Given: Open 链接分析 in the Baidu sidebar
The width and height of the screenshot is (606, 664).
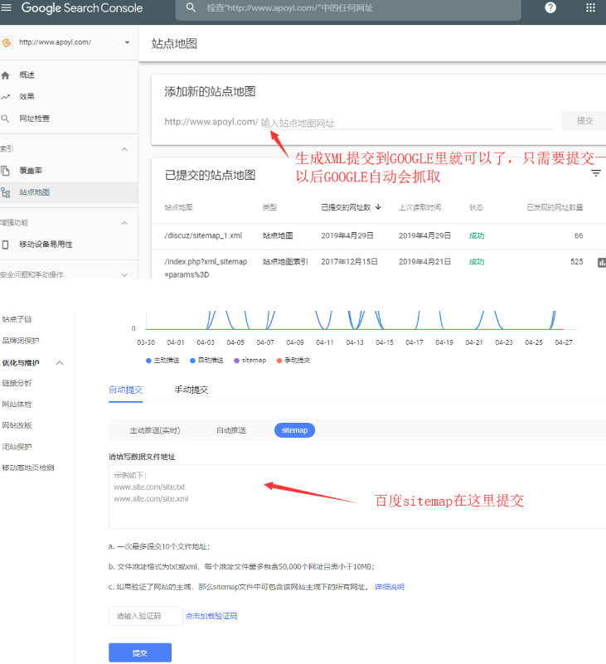Looking at the screenshot, I should 17,383.
